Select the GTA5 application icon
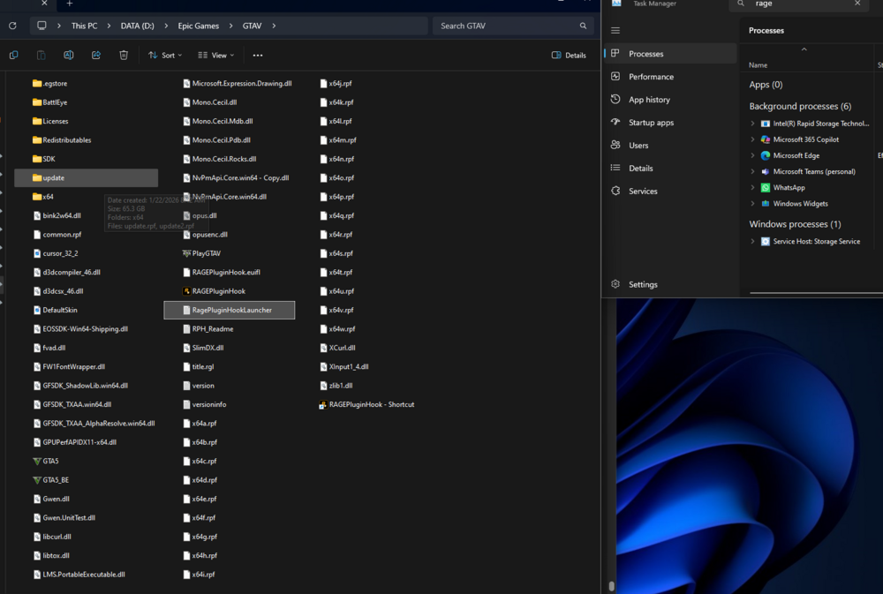Image resolution: width=883 pixels, height=594 pixels. pos(36,461)
